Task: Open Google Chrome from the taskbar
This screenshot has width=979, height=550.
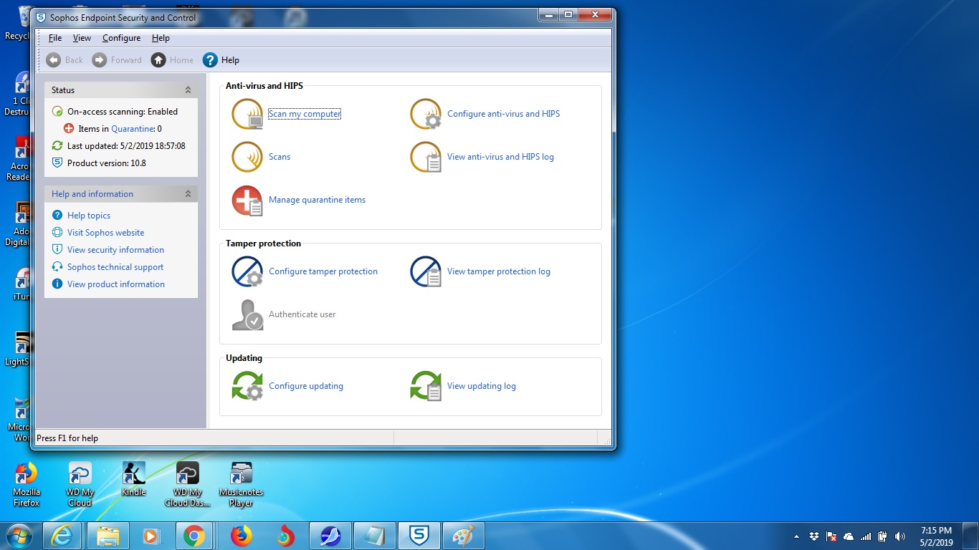Action: [x=194, y=536]
